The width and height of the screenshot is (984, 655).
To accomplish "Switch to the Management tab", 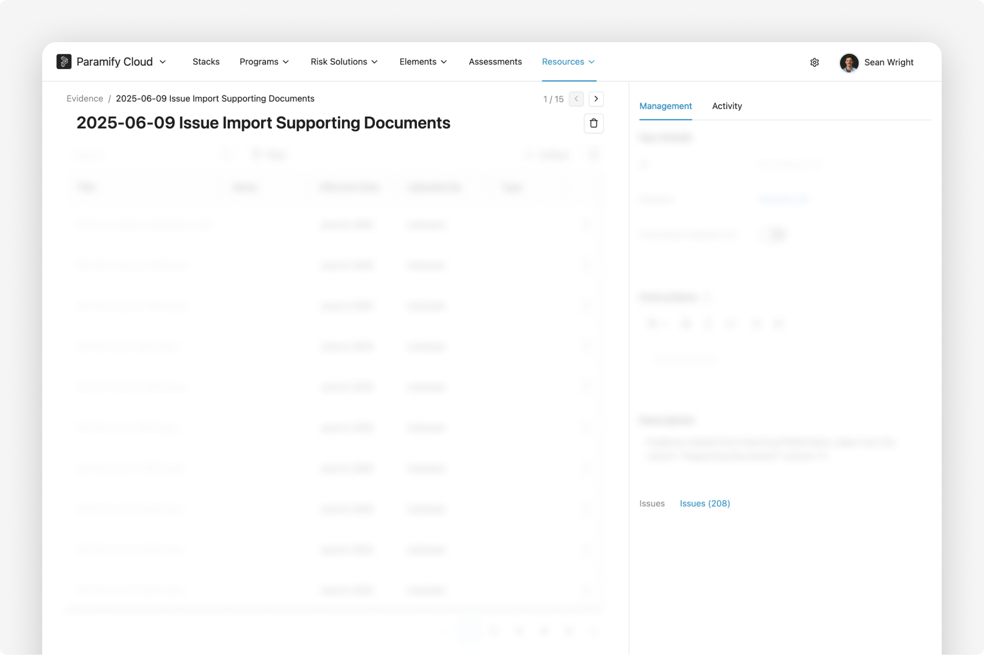I will [665, 106].
